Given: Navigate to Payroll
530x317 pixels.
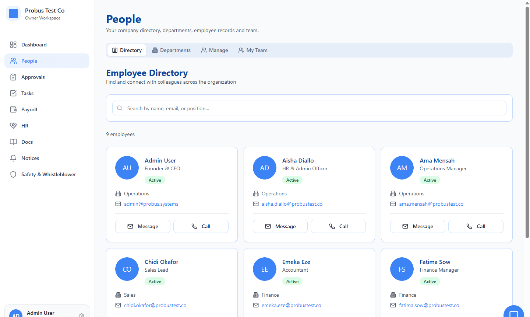Looking at the screenshot, I should [47, 109].
